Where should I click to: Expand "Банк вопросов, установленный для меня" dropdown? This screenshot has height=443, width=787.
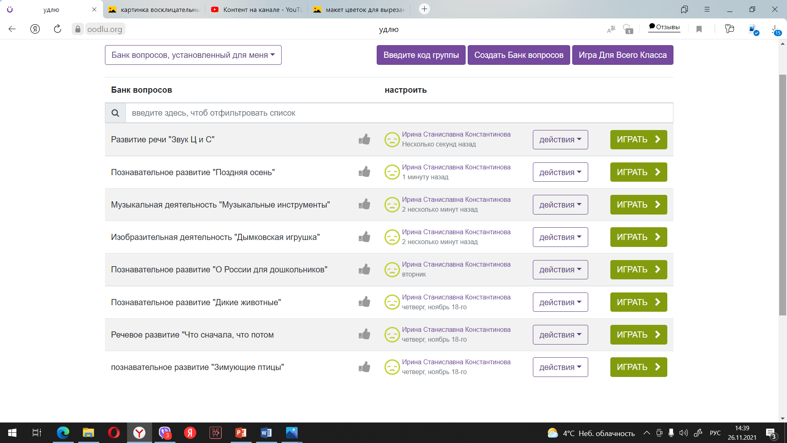[193, 55]
